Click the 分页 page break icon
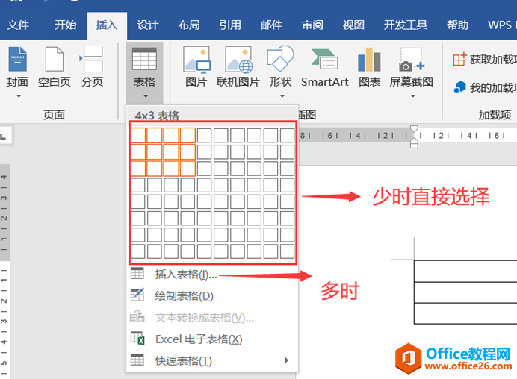 click(x=92, y=59)
